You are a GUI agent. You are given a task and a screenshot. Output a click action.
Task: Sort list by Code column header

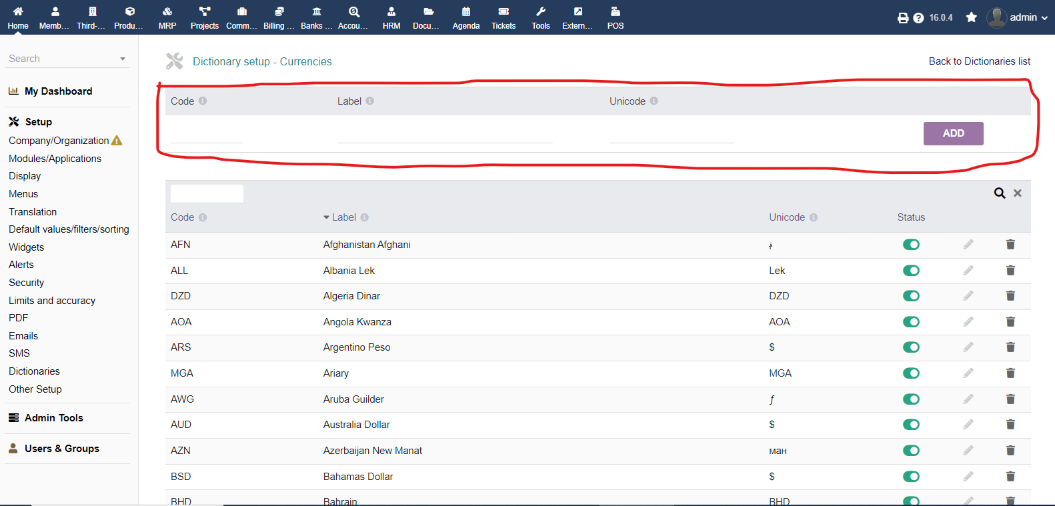pyautogui.click(x=182, y=217)
